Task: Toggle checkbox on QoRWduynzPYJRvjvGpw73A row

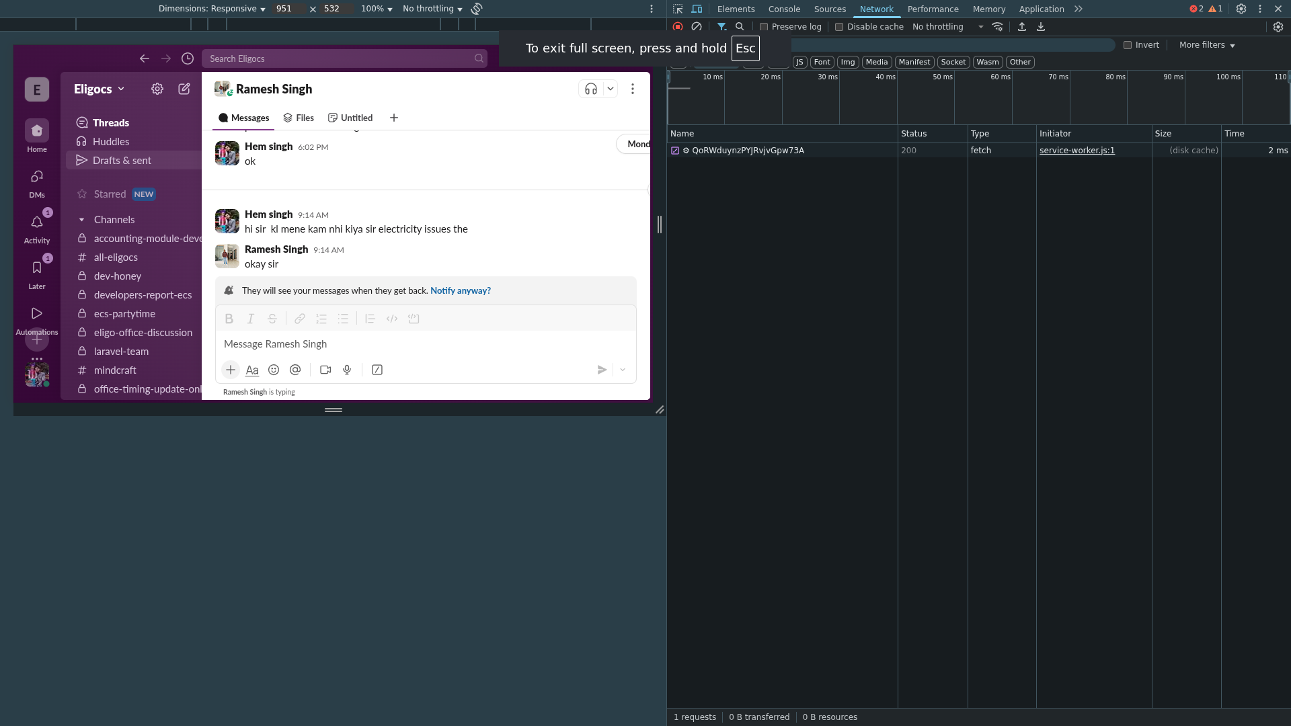Action: [x=675, y=151]
